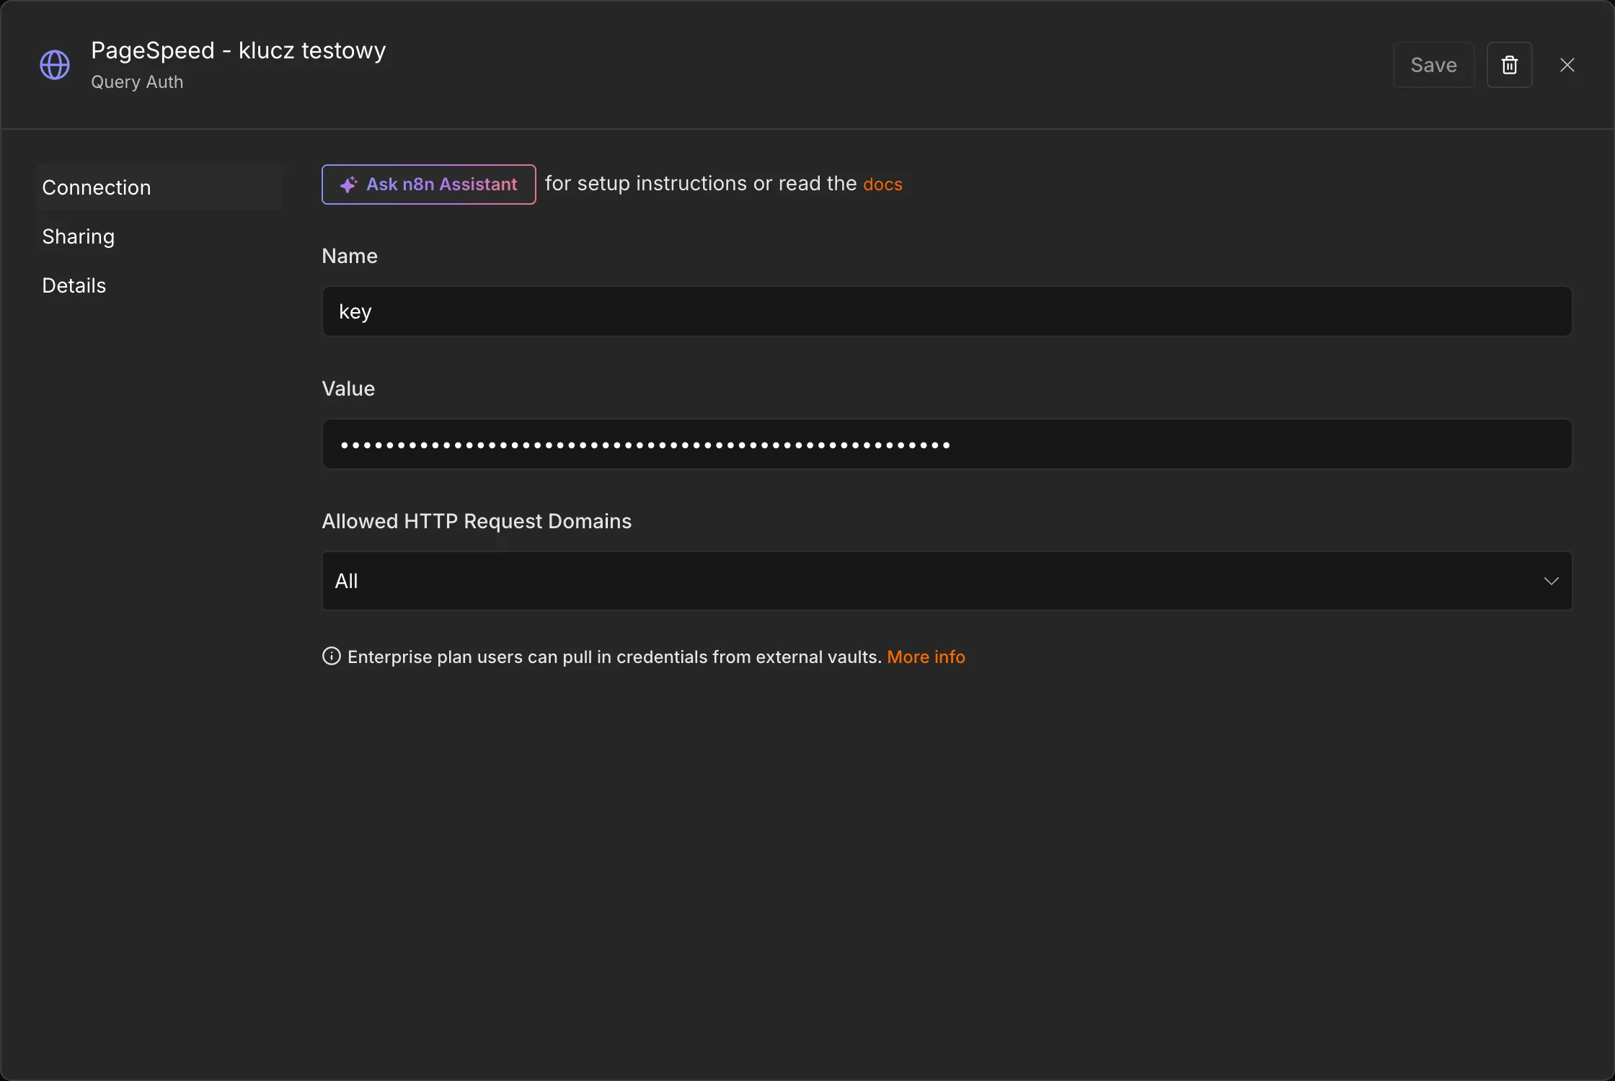Viewport: 1615px width, 1081px height.
Task: Focus the masked Value field
Action: 947,444
